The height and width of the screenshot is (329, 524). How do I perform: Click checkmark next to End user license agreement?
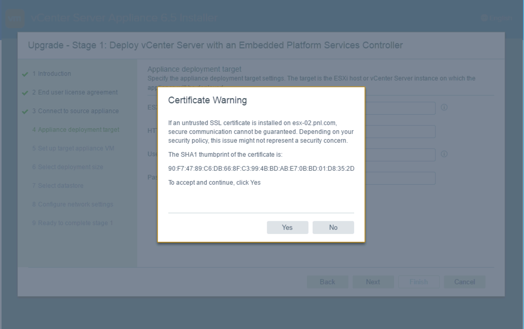pyautogui.click(x=25, y=93)
